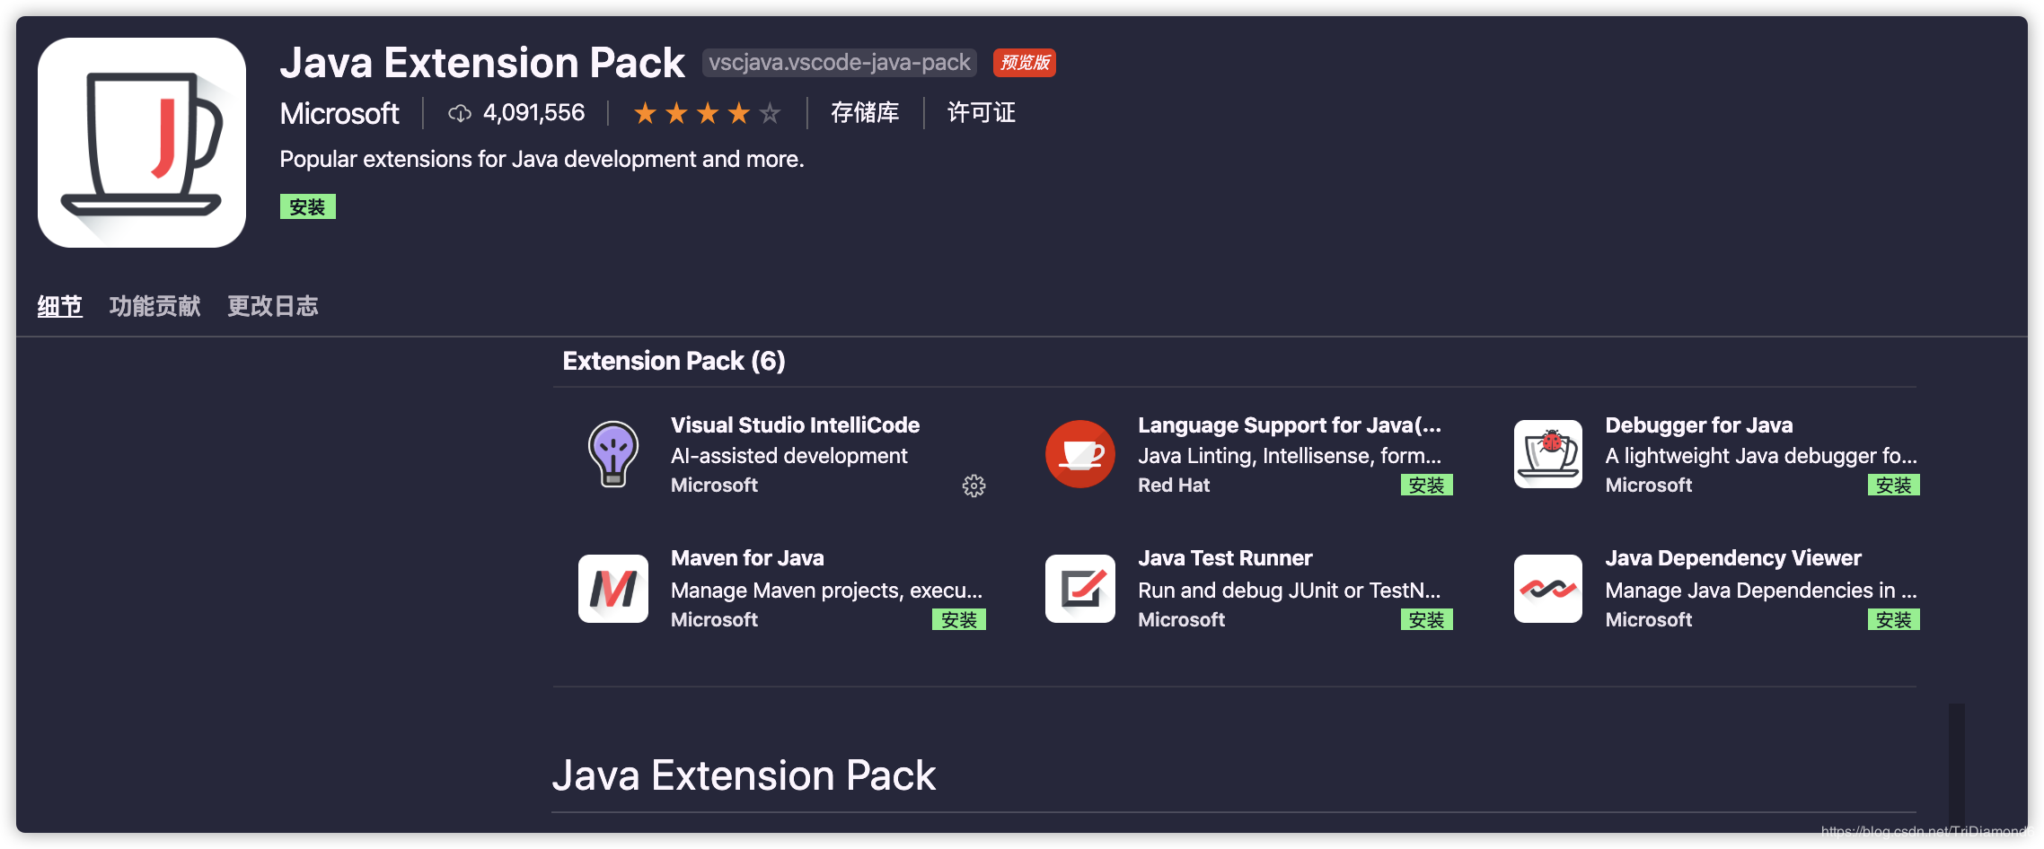The width and height of the screenshot is (2044, 849).
Task: Click the vertical scrollbar thumb in details pane
Action: pos(1957,765)
